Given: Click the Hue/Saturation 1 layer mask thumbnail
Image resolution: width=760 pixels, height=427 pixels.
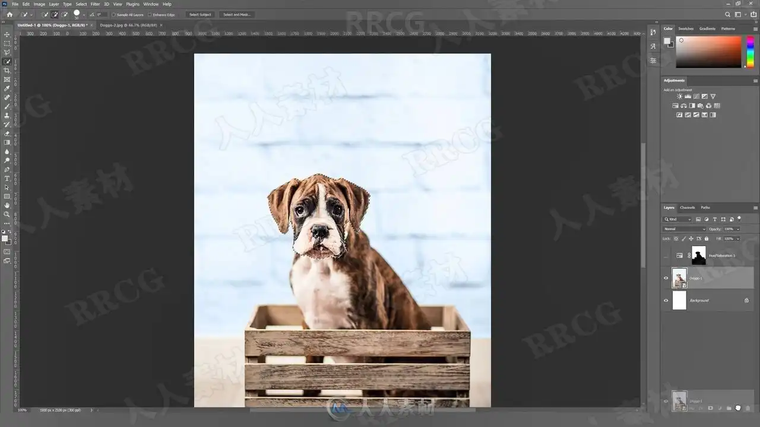Looking at the screenshot, I should (699, 256).
